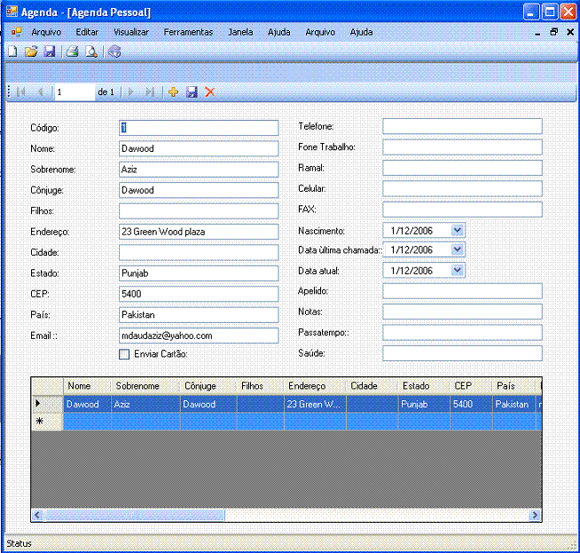Image resolution: width=580 pixels, height=553 pixels.
Task: Go to first record navigator icon
Action: (x=21, y=91)
